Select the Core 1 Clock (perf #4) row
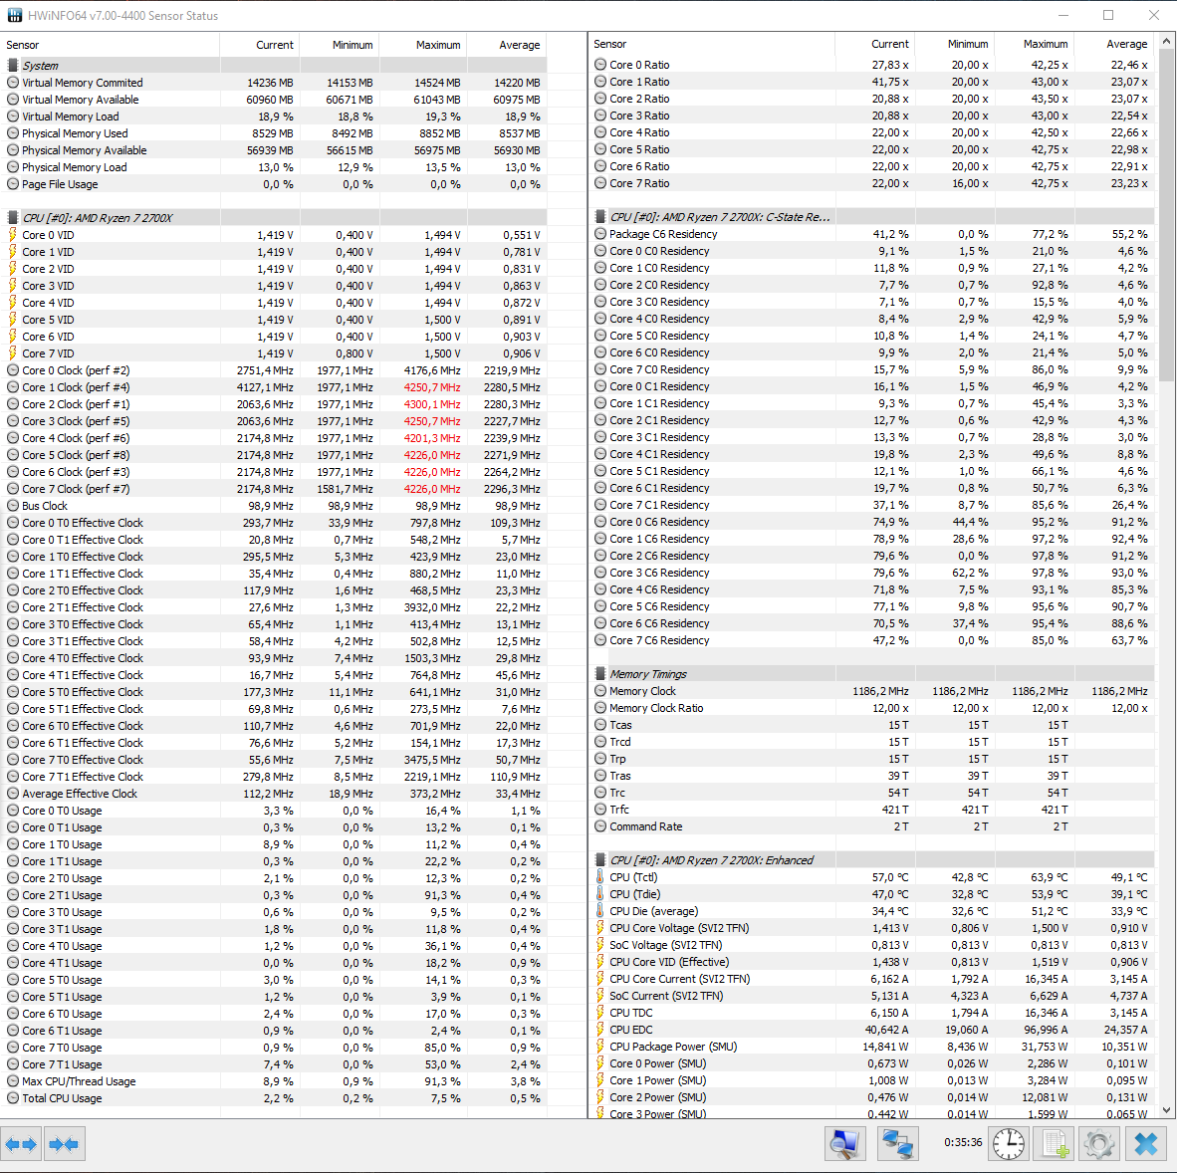This screenshot has width=1177, height=1173. click(x=273, y=387)
